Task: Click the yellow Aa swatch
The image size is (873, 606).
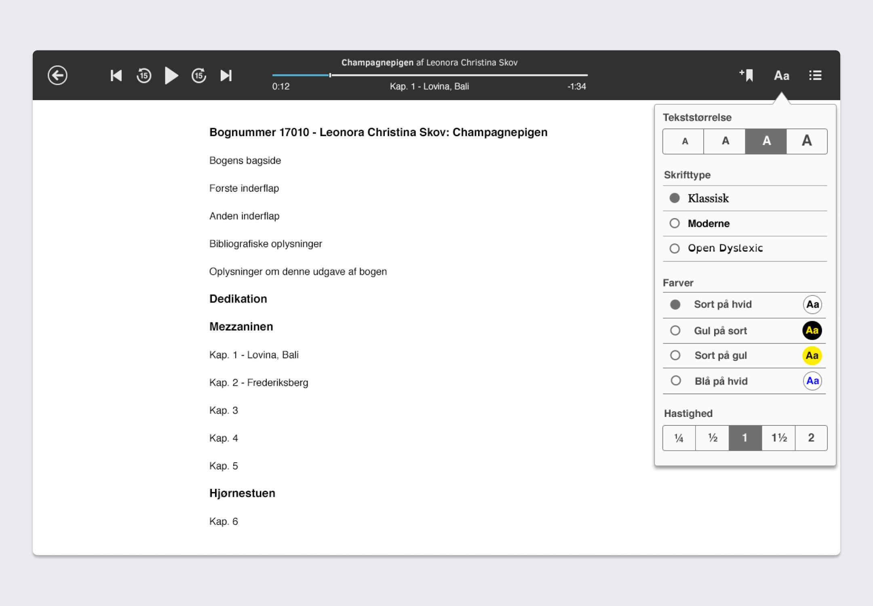Action: pos(812,356)
